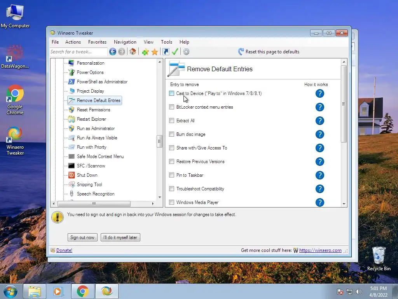The height and width of the screenshot is (299, 398).
Task: Select Google Chrome desktop shortcut
Action: [x=15, y=100]
